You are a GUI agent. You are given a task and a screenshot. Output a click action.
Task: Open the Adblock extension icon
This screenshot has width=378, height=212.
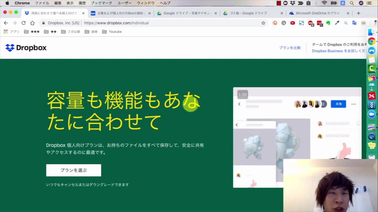(310, 23)
